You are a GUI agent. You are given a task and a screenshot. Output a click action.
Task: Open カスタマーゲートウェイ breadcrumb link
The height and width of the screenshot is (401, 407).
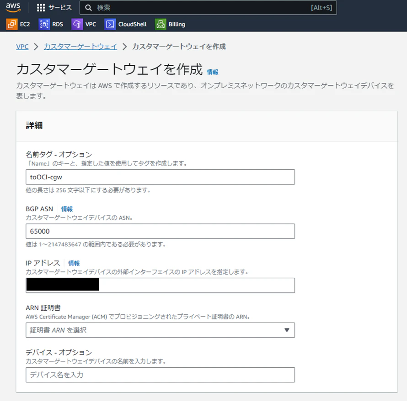pyautogui.click(x=80, y=47)
